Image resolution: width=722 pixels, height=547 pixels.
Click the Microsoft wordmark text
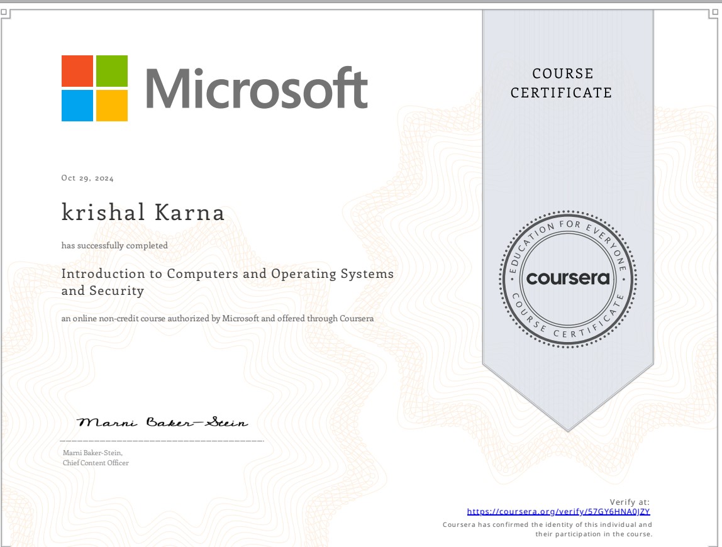click(257, 89)
